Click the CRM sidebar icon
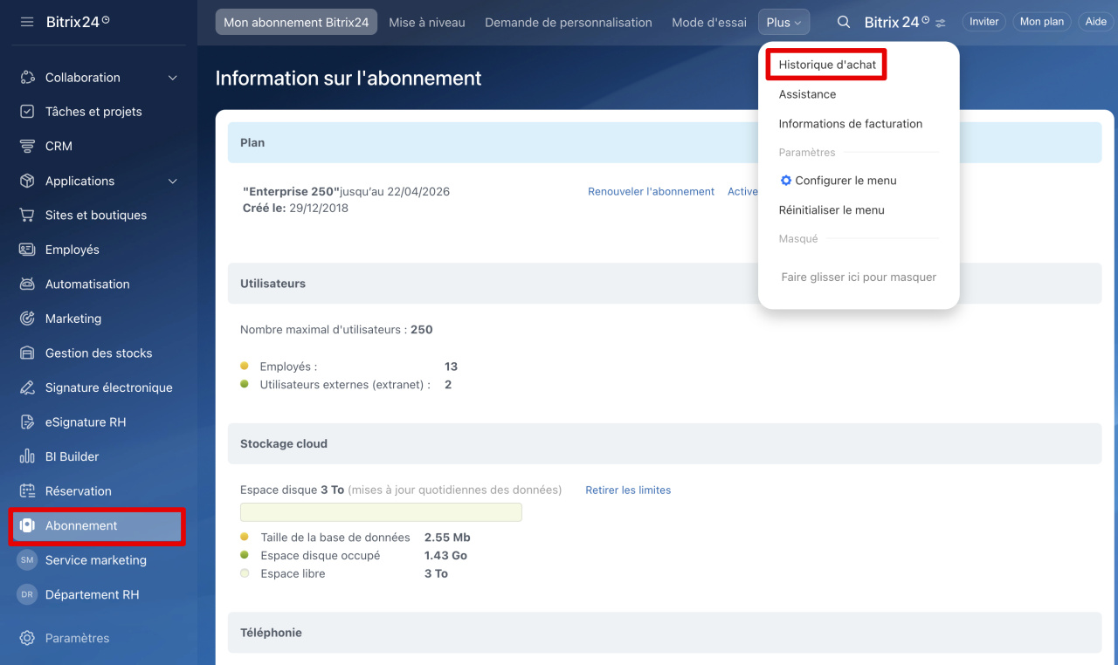This screenshot has width=1118, height=665. (x=27, y=147)
